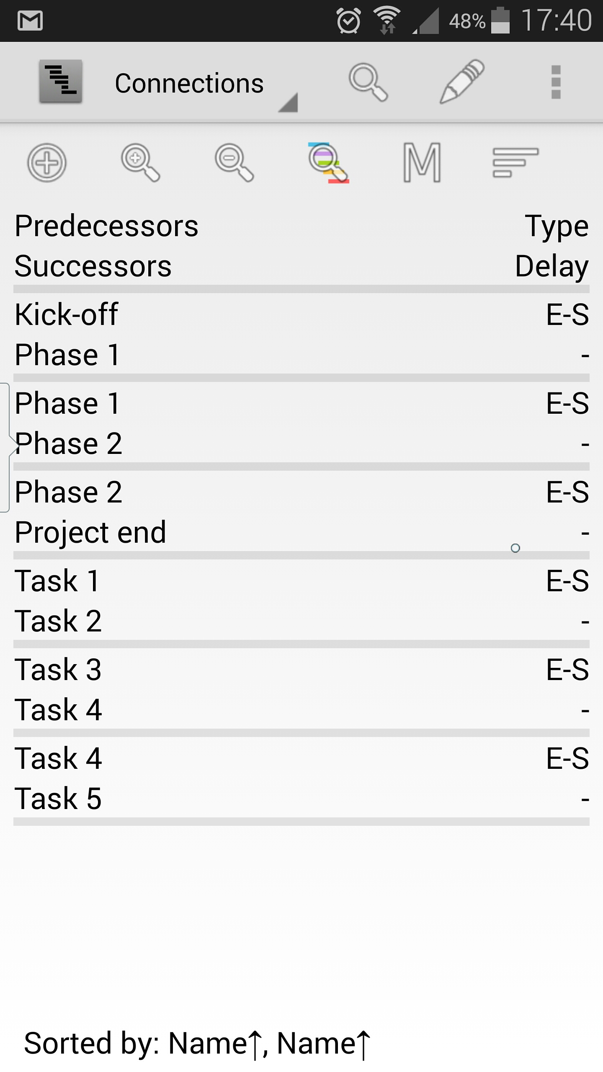Open the three-dot overflow menu
Screen dimensions: 603x1072
tap(556, 82)
